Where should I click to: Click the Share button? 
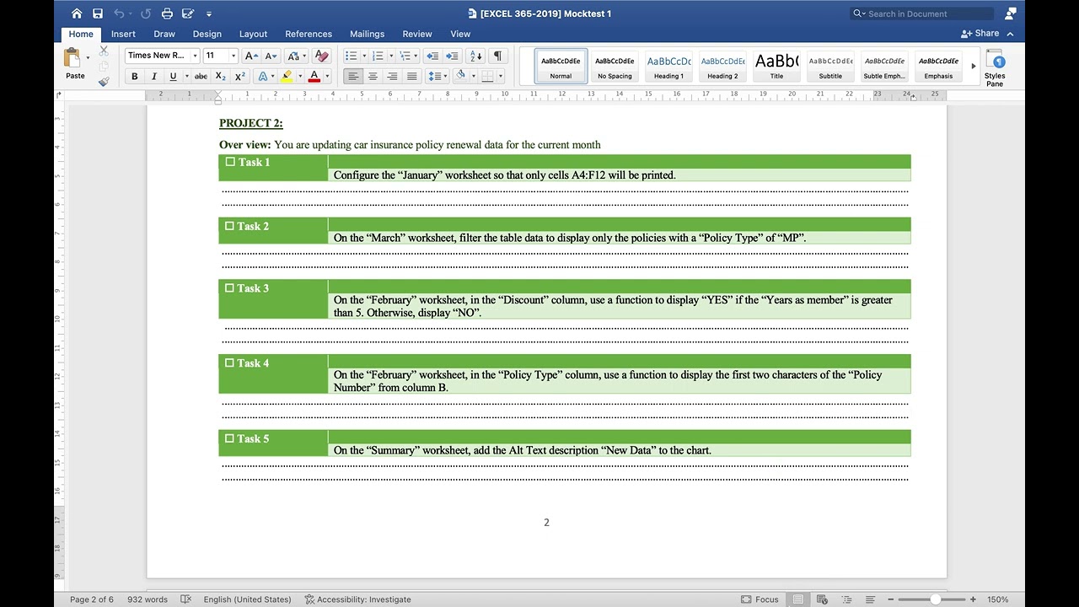980,34
